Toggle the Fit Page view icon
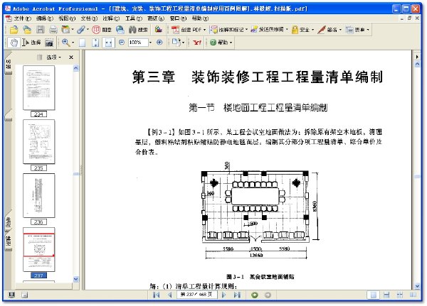 pyautogui.click(x=95, y=43)
